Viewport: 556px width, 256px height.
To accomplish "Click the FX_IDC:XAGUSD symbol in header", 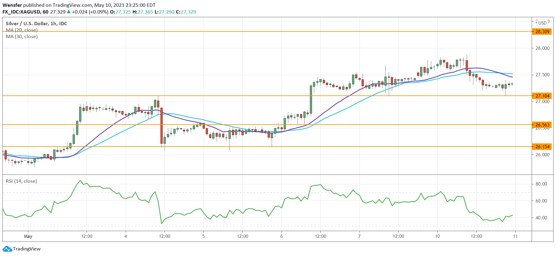I will click(x=21, y=12).
